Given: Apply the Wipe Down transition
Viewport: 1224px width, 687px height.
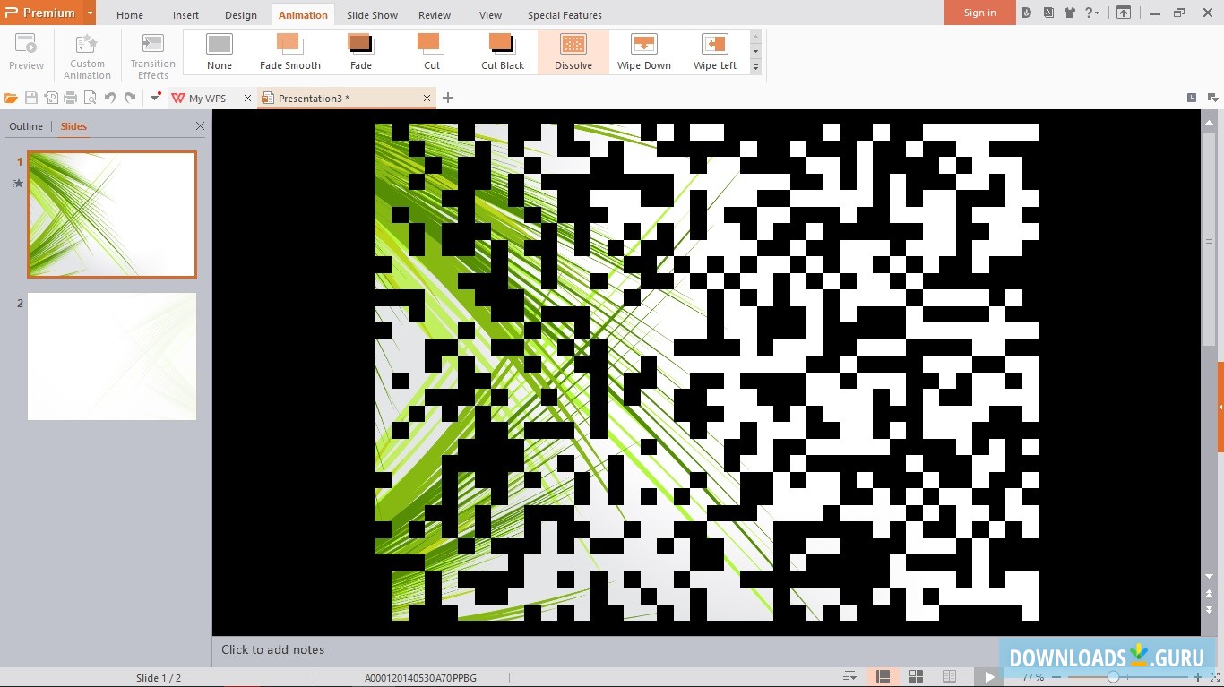Looking at the screenshot, I should [x=644, y=52].
